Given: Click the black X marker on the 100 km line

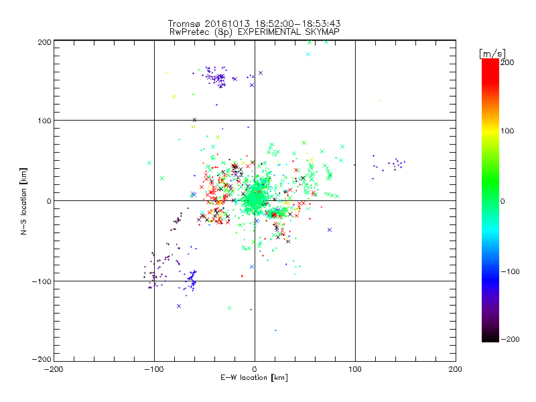Looking at the screenshot, I should pyautogui.click(x=194, y=120).
